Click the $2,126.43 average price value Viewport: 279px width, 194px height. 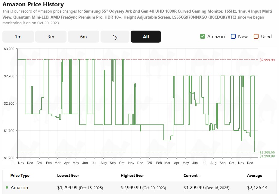coord(257,188)
